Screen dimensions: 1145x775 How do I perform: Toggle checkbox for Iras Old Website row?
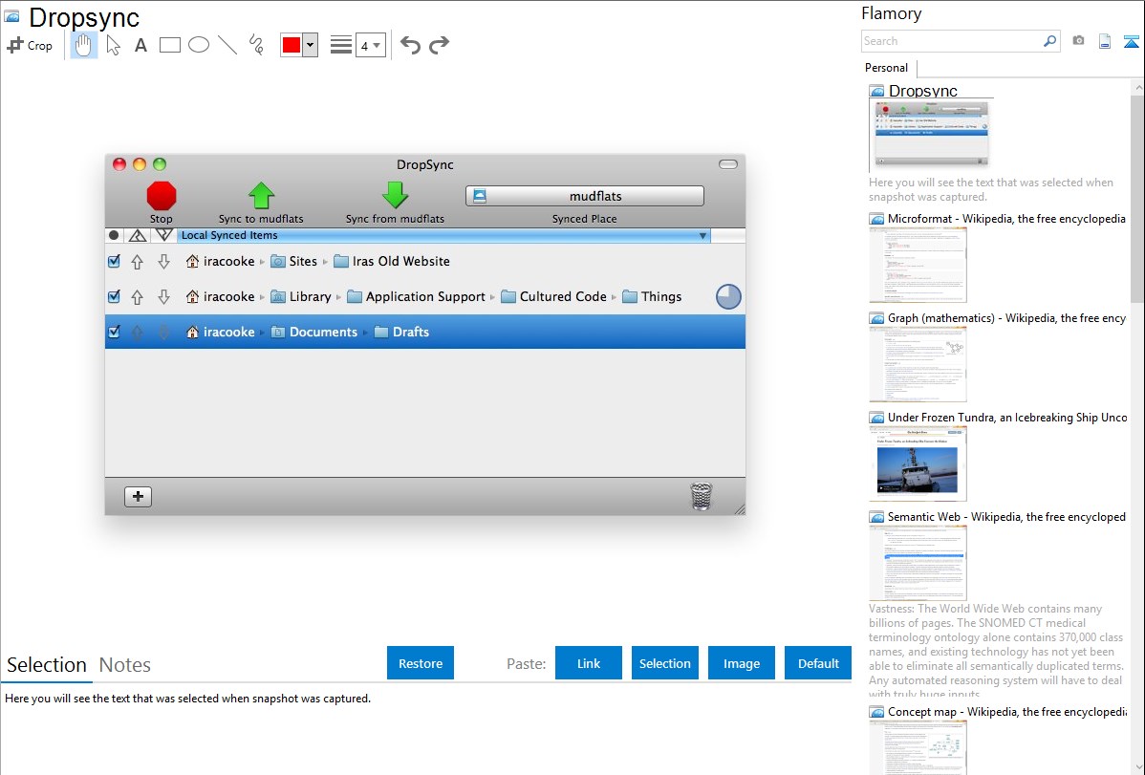[x=114, y=262]
